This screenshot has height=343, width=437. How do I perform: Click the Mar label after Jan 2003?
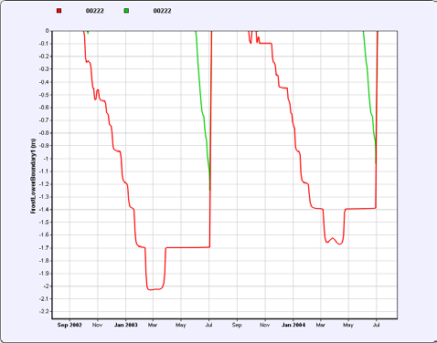[x=153, y=325]
